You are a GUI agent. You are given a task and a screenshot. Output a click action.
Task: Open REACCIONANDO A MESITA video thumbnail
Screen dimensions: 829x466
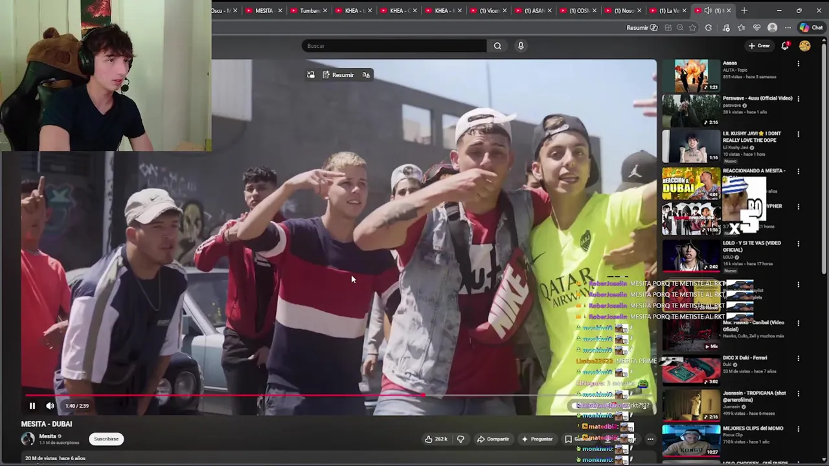click(690, 184)
